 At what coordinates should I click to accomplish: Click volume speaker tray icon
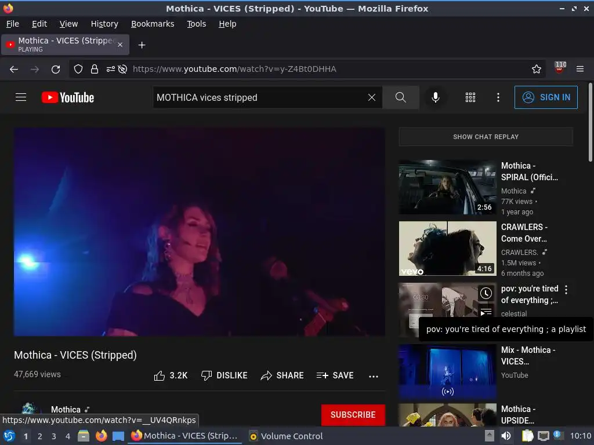[506, 436]
